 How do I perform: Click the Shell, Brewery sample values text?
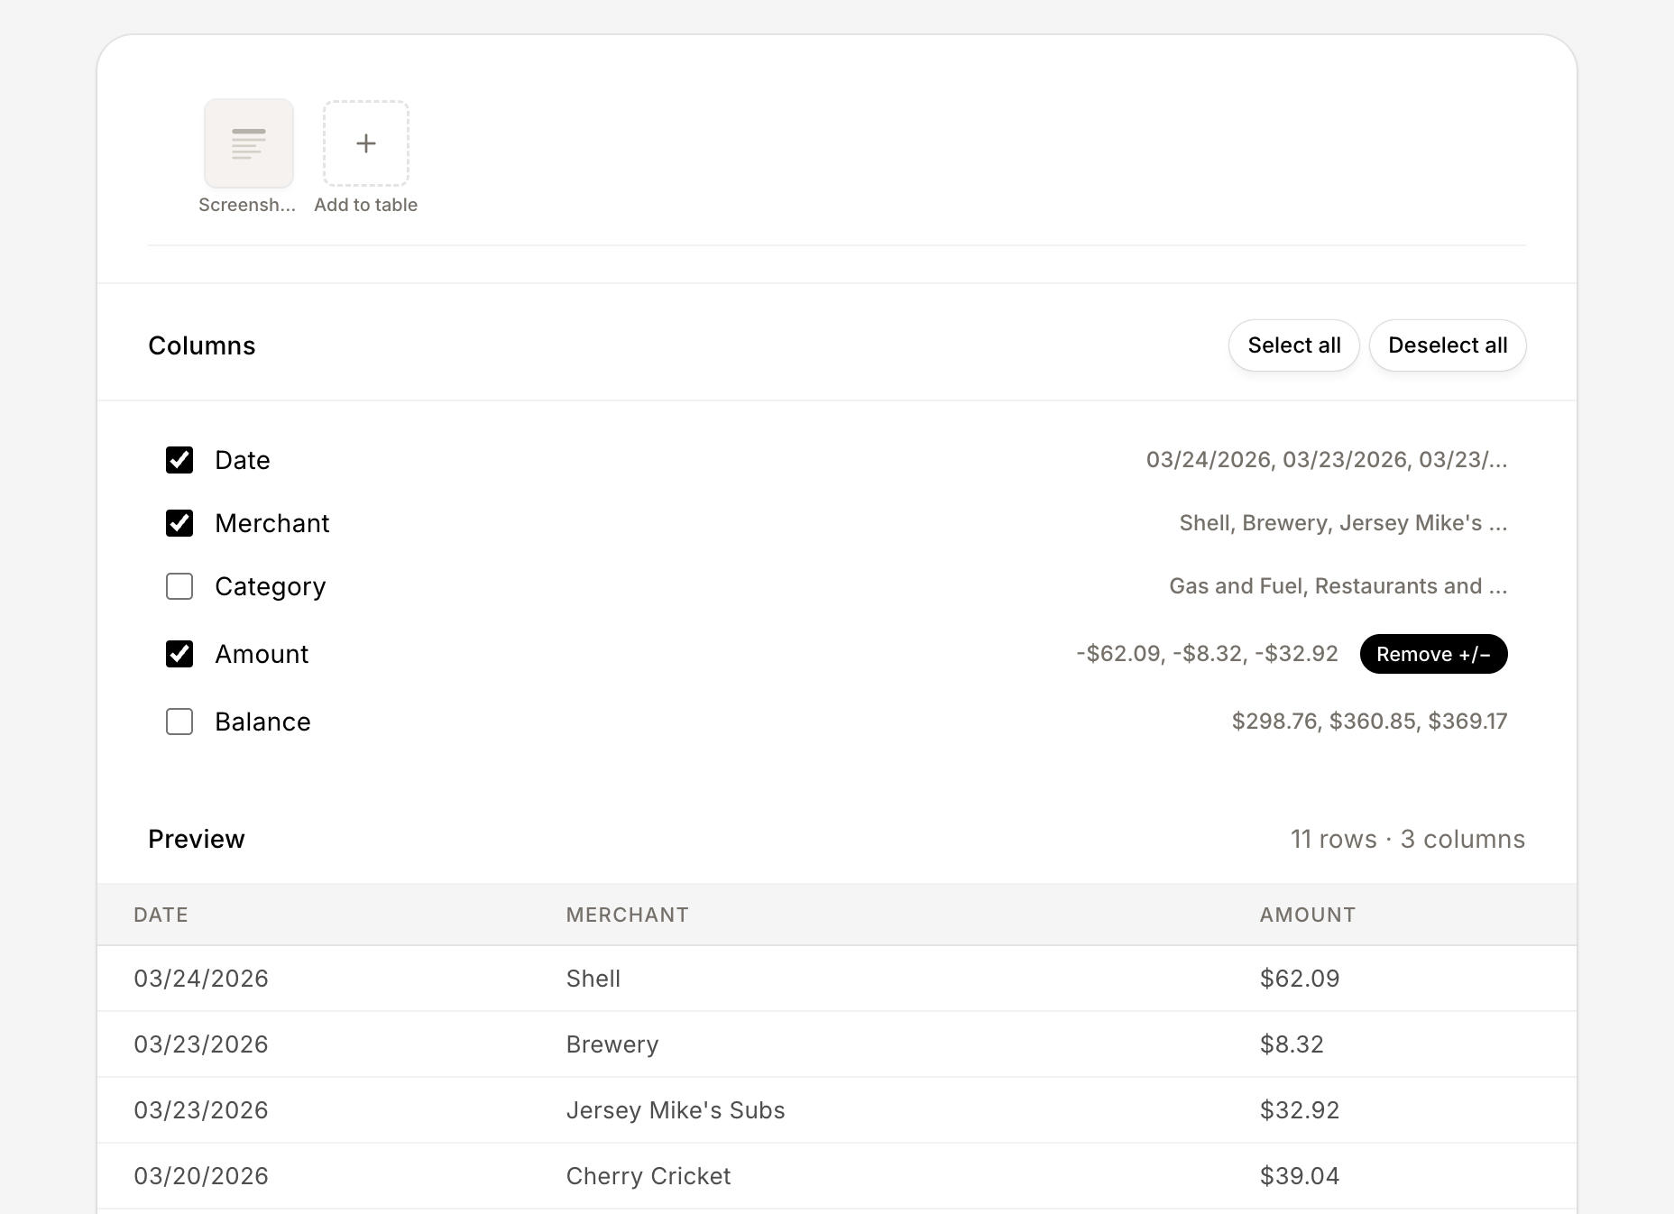point(1344,523)
